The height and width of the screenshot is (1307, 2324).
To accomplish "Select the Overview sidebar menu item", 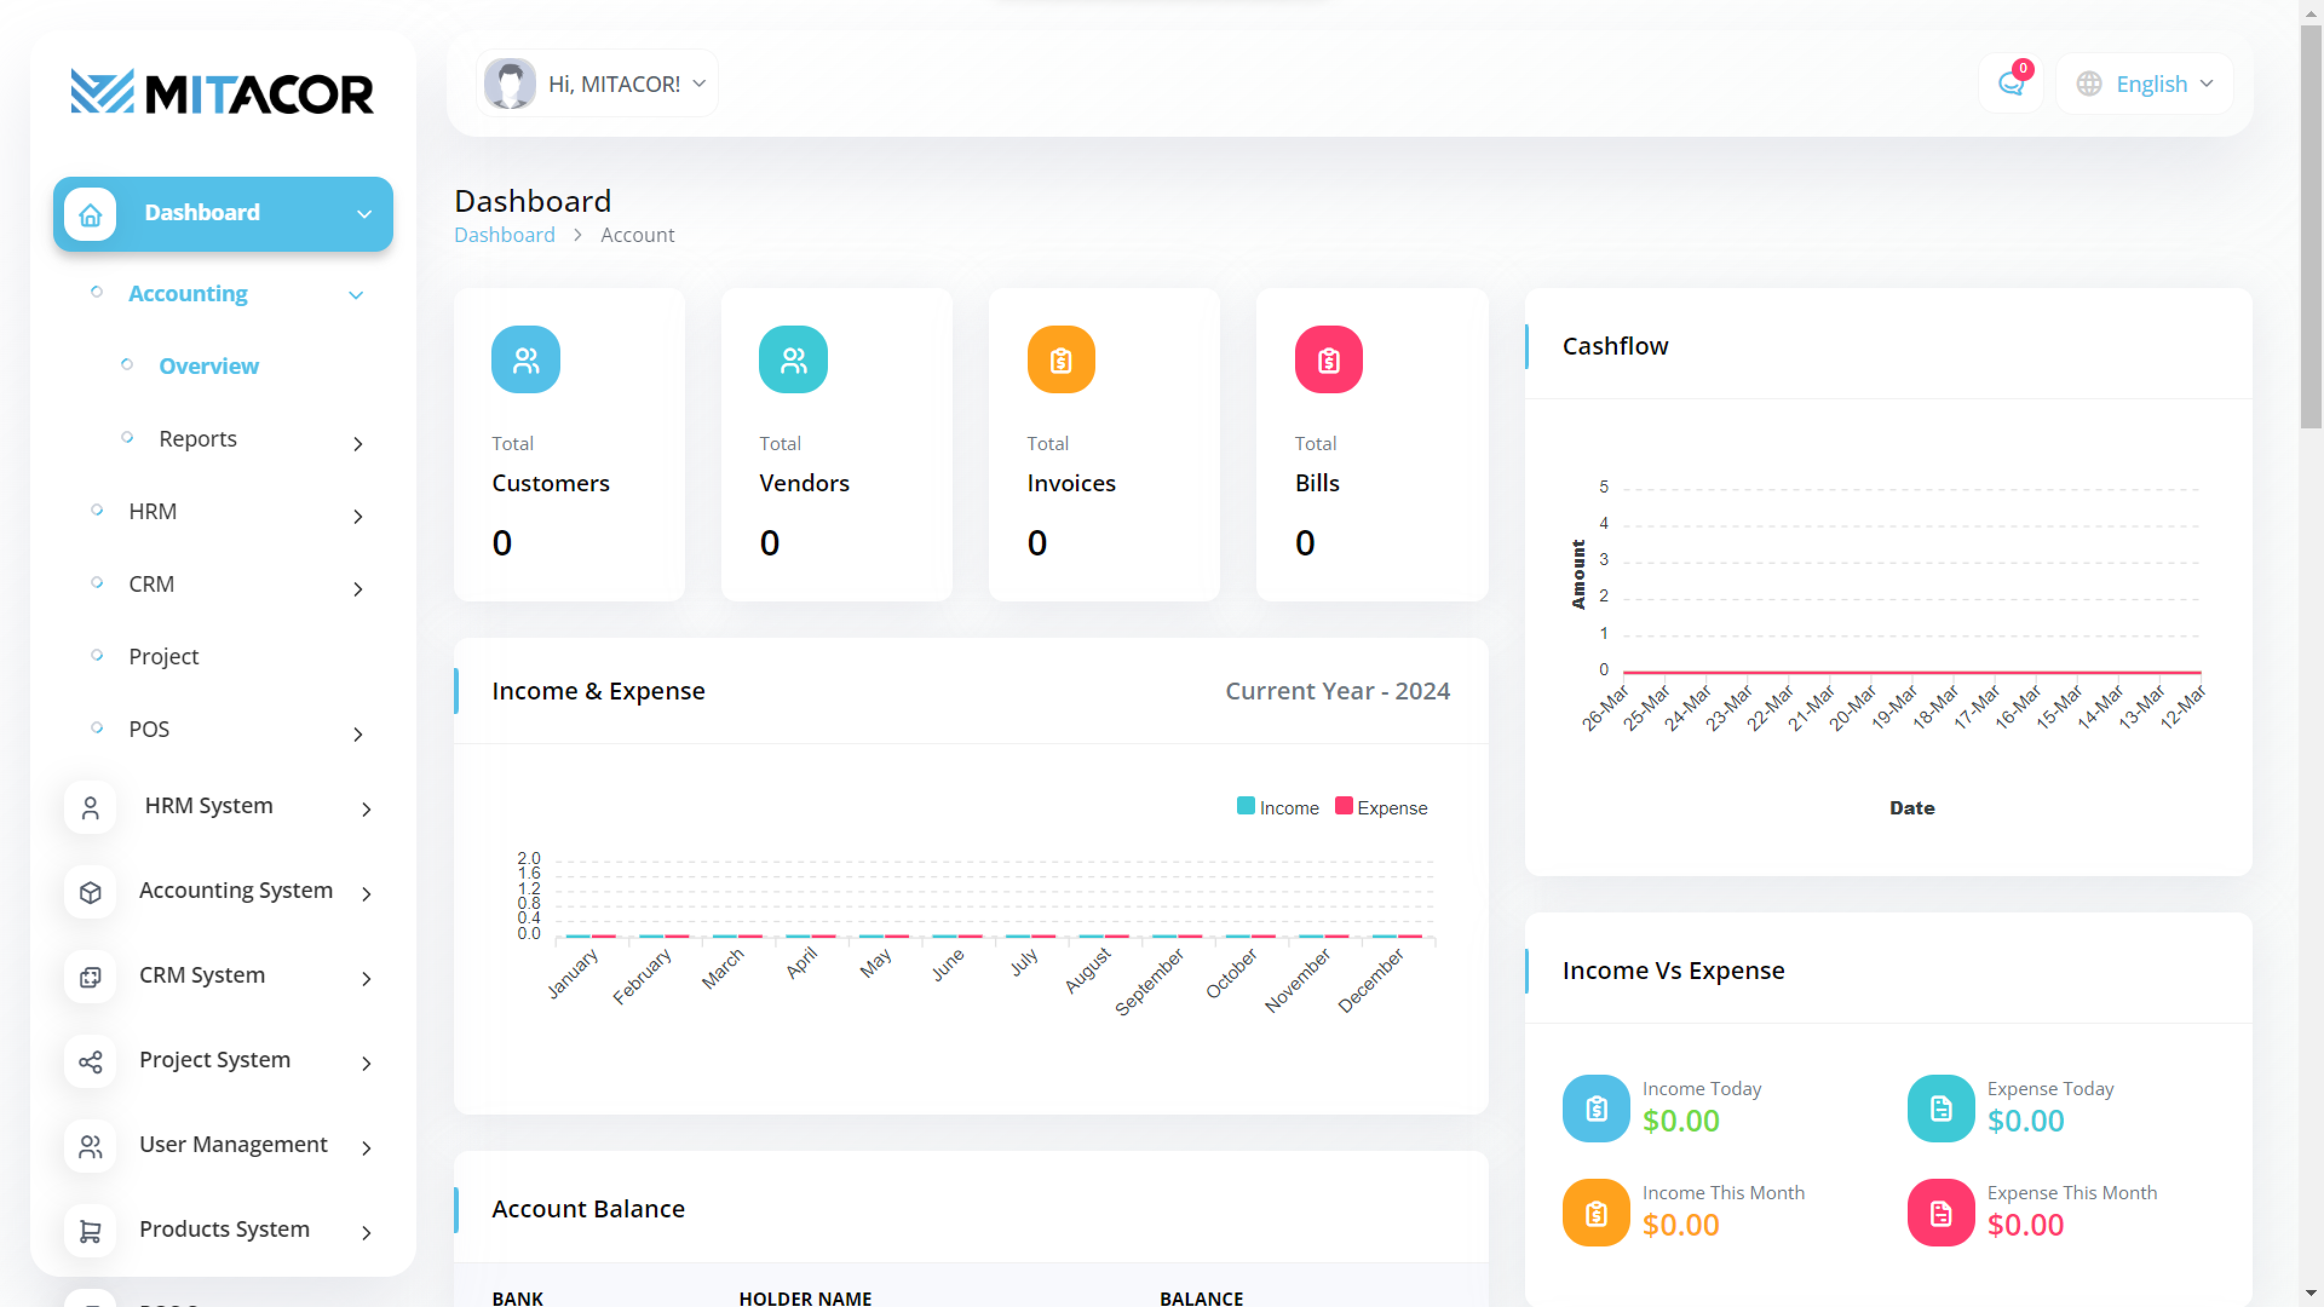I will coord(208,366).
